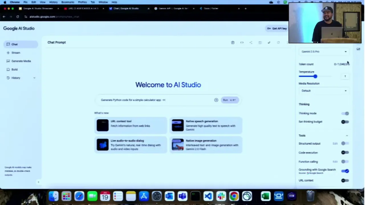Image resolution: width=365 pixels, height=205 pixels.
Task: Open the Window menu in menu bar
Action: [x=103, y=2]
